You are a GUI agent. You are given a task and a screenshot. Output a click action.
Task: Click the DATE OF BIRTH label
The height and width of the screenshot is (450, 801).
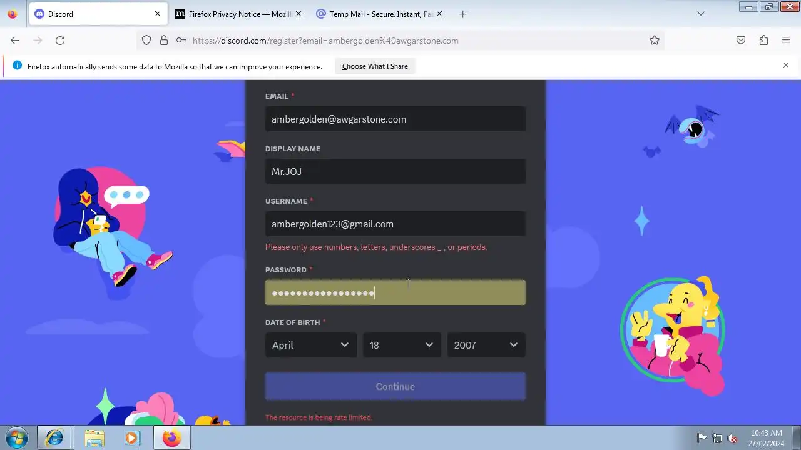292,322
